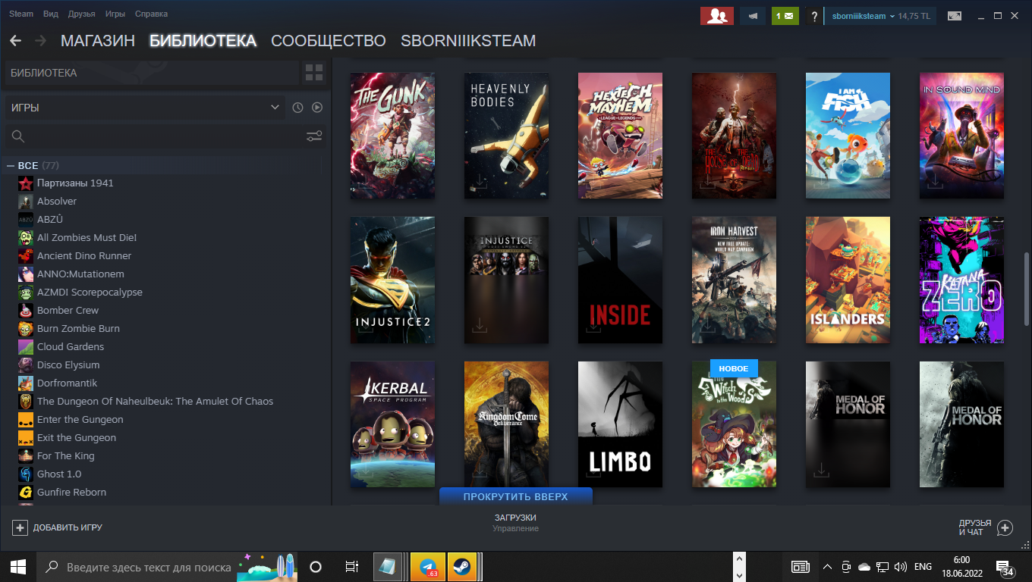Click the question mark help icon
The image size is (1032, 582).
813,16
